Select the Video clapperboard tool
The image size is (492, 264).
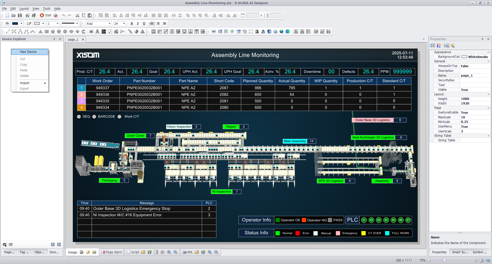click(x=116, y=31)
